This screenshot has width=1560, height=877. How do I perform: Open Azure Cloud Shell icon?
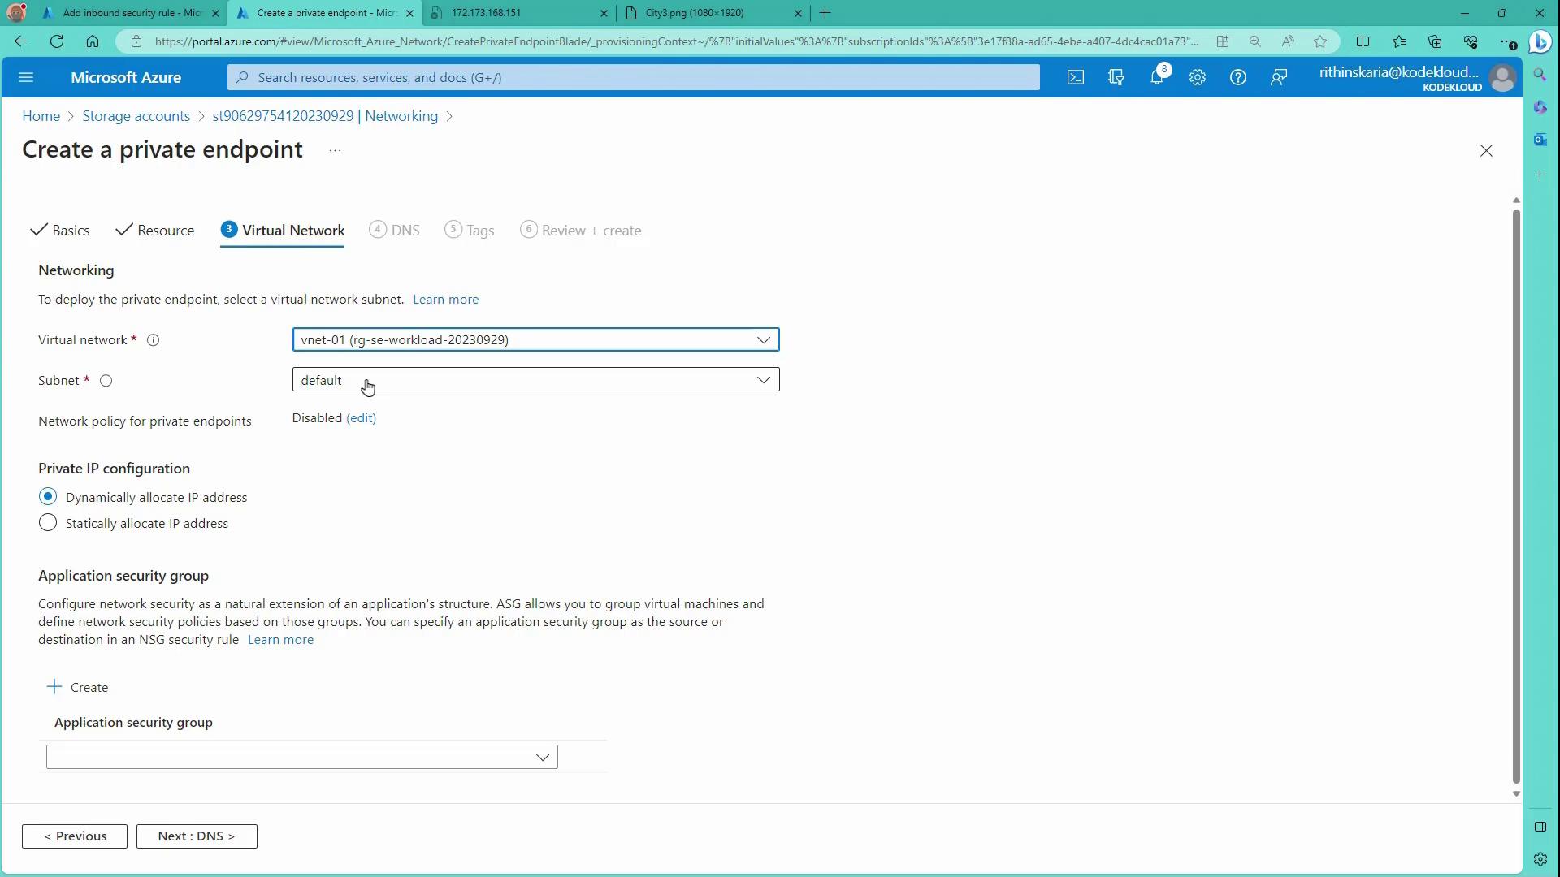click(1075, 78)
